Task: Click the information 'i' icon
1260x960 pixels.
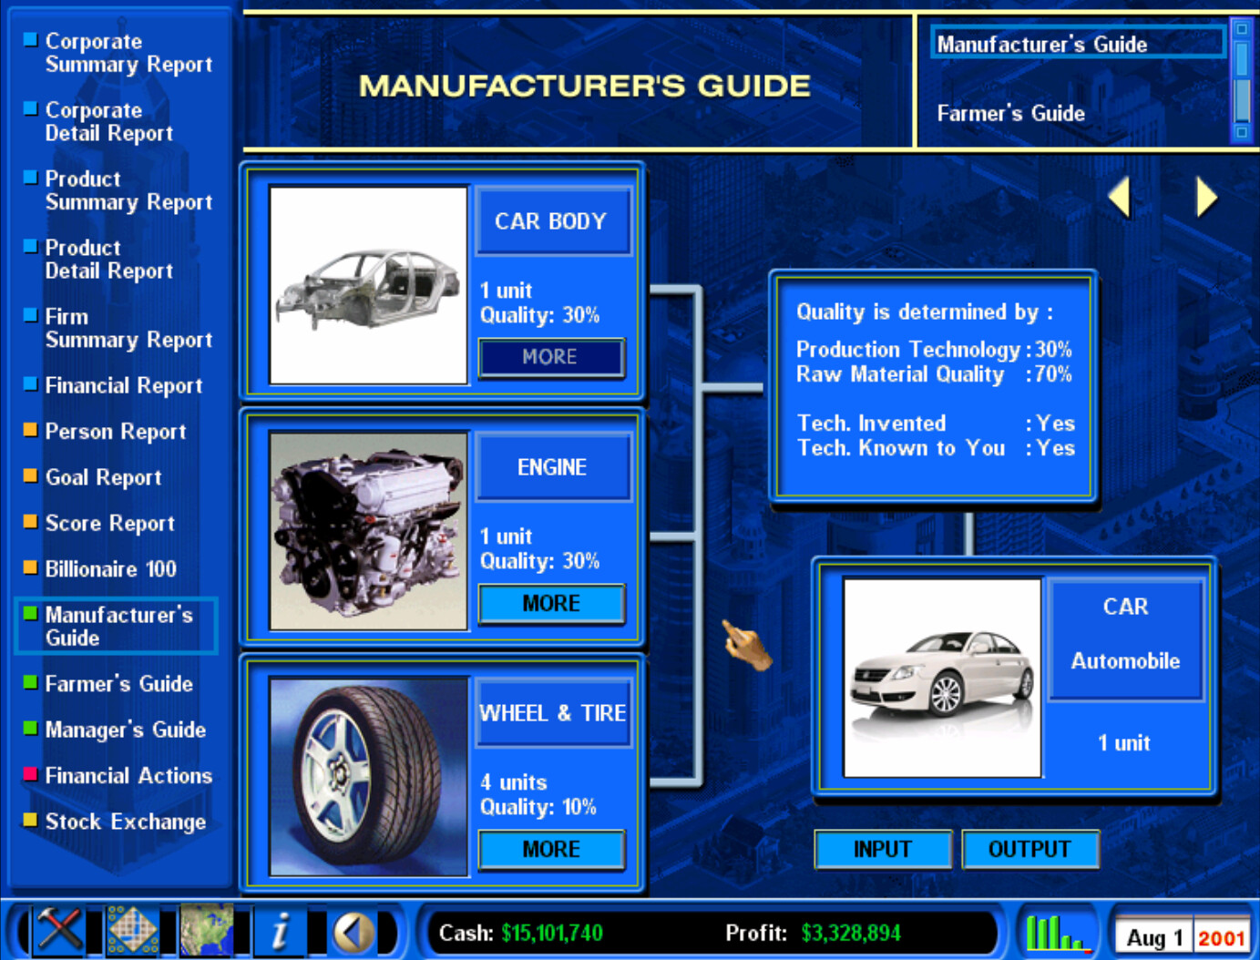Action: click(281, 932)
